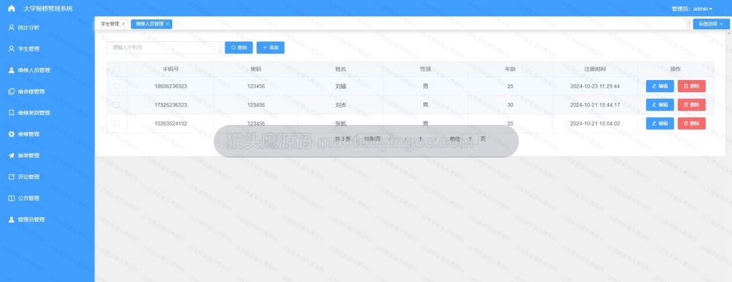The image size is (732, 282).
Task: Click the 注册时间 column header
Action: 595,69
